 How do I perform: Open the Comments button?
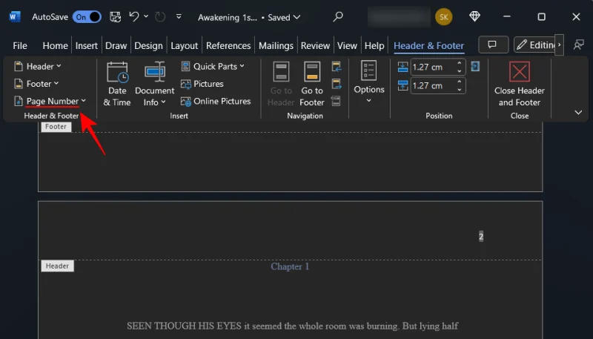pyautogui.click(x=493, y=45)
